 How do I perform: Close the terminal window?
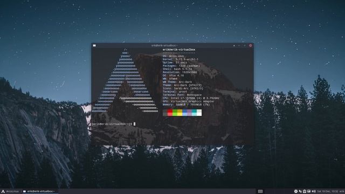coord(250,45)
